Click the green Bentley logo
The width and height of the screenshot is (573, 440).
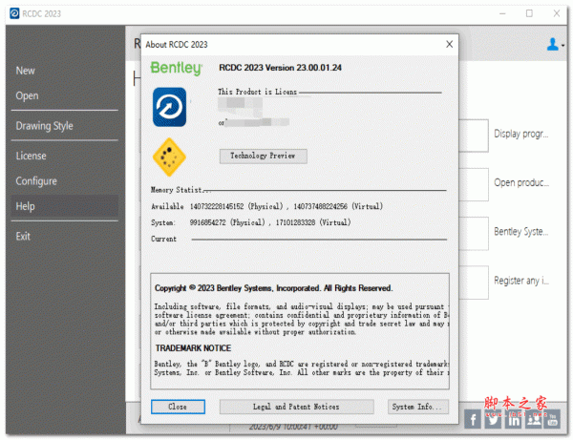(176, 68)
